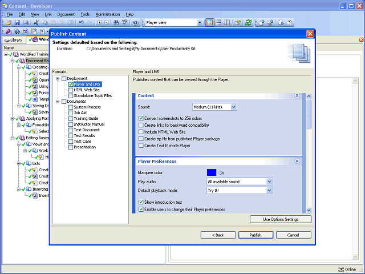Click the Check in document icon
The width and height of the screenshot is (365, 274).
point(262,23)
